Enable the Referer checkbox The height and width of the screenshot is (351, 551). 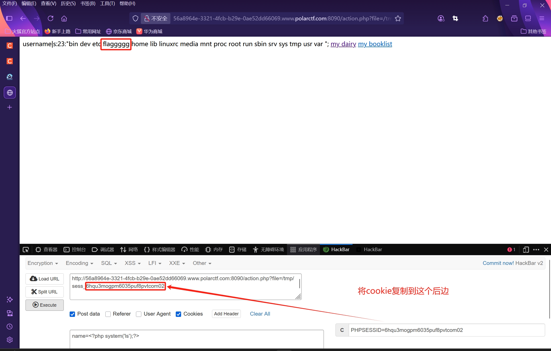pos(108,314)
